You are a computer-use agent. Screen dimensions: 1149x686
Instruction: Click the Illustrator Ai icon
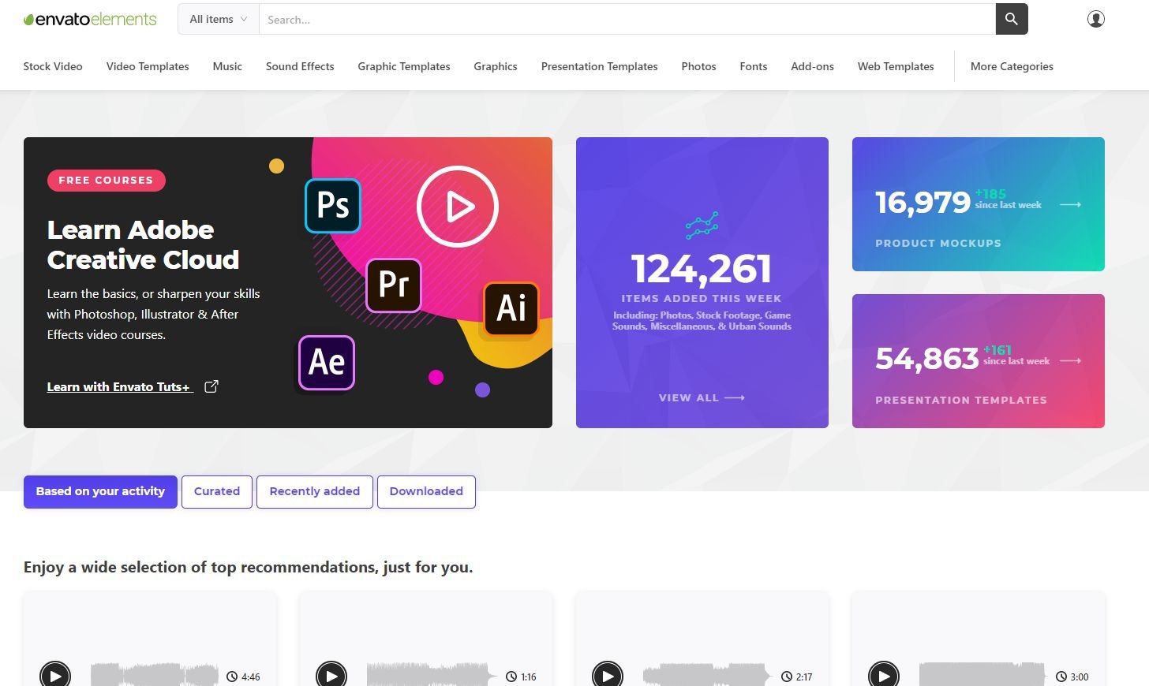(x=511, y=308)
